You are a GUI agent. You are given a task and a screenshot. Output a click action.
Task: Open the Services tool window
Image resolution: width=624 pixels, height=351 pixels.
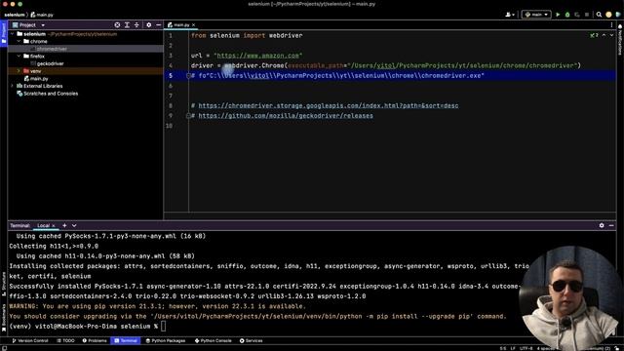point(252,340)
